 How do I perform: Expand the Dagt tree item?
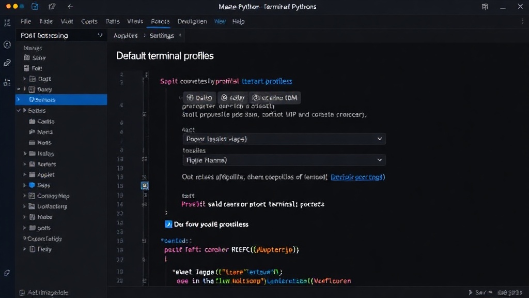pos(25,79)
